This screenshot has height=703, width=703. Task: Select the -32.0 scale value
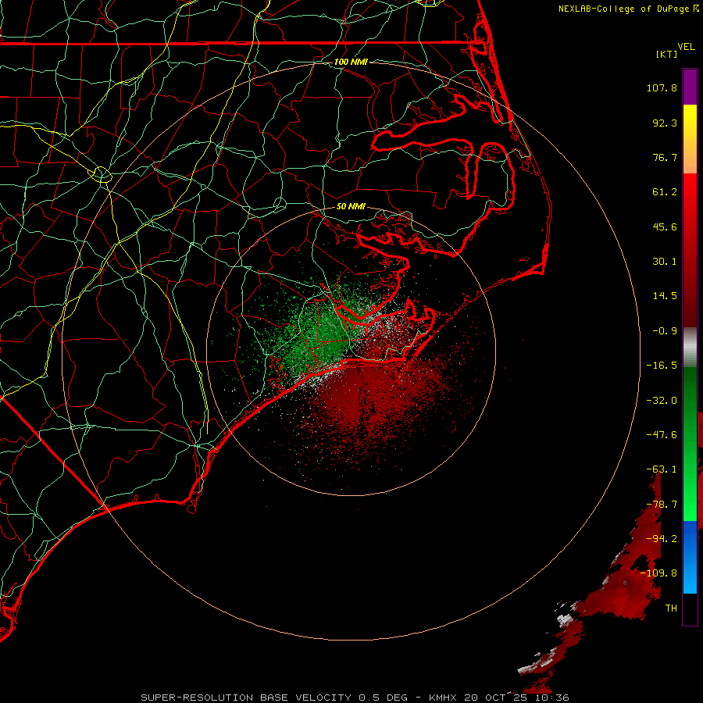(662, 401)
